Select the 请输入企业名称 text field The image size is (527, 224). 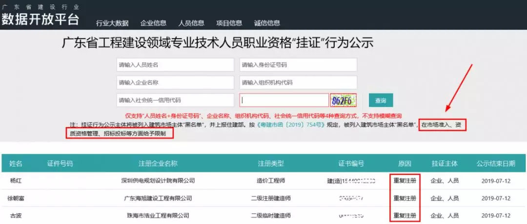[x=175, y=82]
